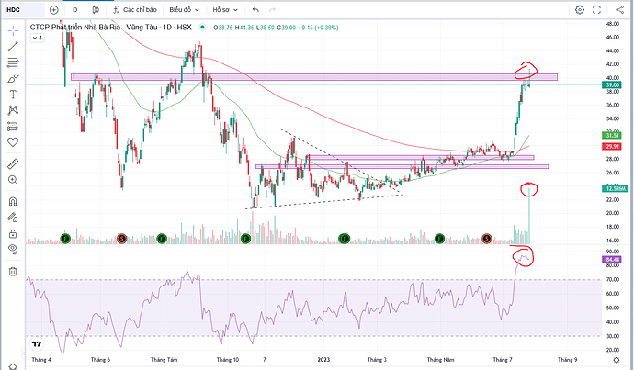Image resolution: width=634 pixels, height=370 pixels.
Task: Select the brush drawing tool
Action: pyautogui.click(x=13, y=78)
